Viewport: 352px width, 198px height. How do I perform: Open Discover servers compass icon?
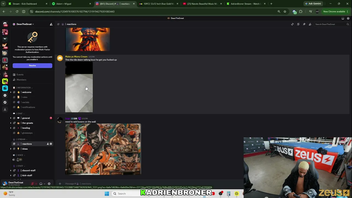click(5, 102)
